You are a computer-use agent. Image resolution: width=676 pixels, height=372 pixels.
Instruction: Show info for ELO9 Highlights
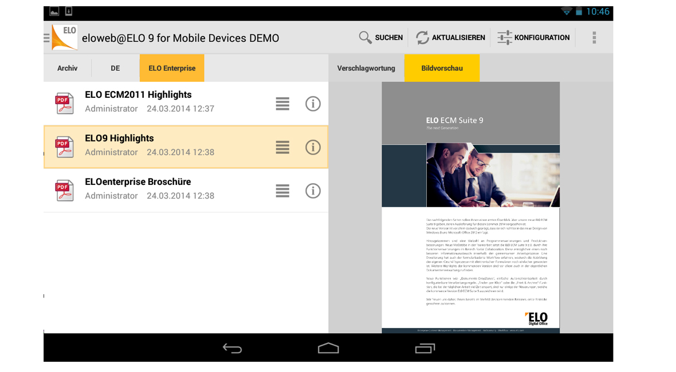(x=313, y=147)
